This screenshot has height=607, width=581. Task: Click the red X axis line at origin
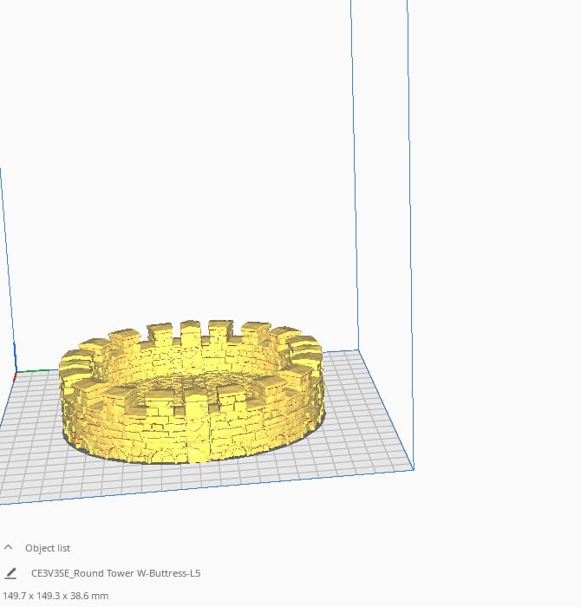[x=15, y=377]
